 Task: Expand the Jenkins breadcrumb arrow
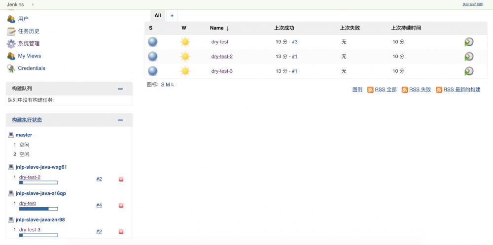tap(34, 5)
